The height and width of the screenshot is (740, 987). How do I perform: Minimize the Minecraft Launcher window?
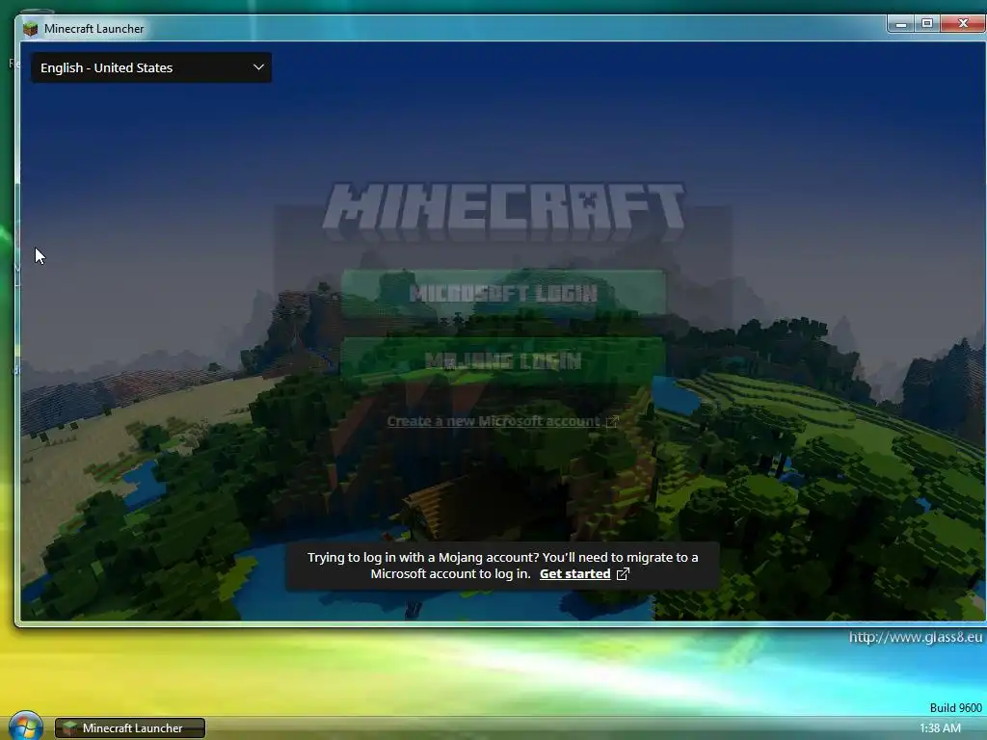(901, 24)
